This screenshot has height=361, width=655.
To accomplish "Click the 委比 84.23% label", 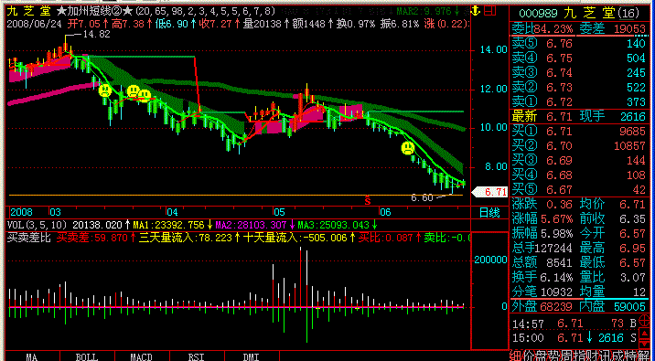I will click(x=542, y=29).
